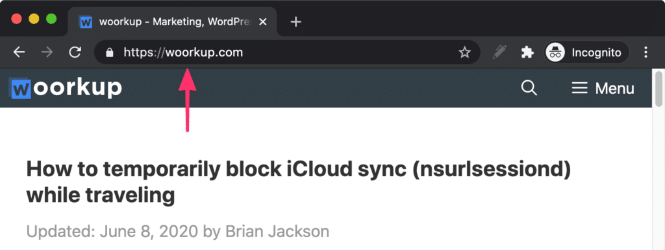
Task: Open the iCloud sync article title link
Action: pyautogui.click(x=298, y=182)
